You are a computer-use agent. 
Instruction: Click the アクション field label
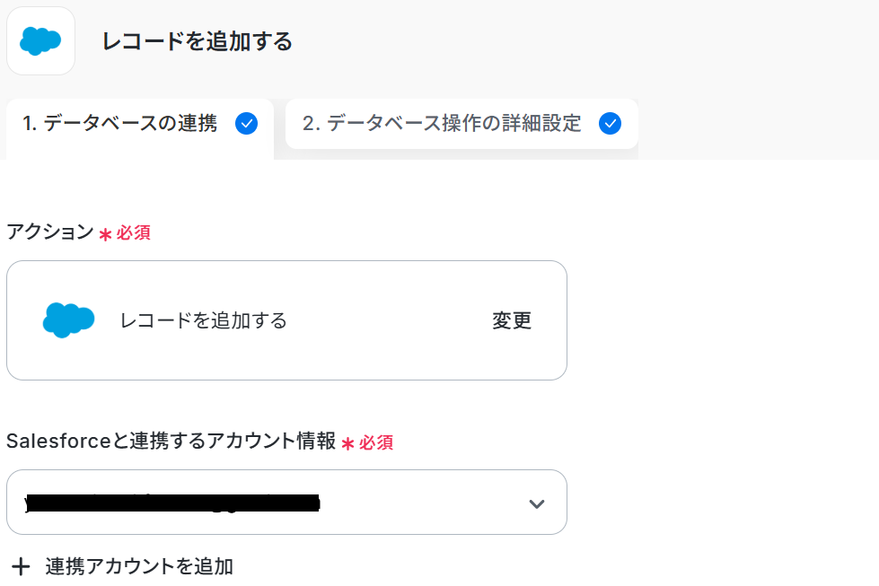pos(50,232)
